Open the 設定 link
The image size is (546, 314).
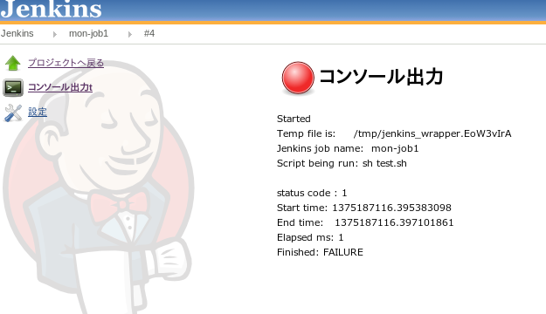[x=38, y=112]
